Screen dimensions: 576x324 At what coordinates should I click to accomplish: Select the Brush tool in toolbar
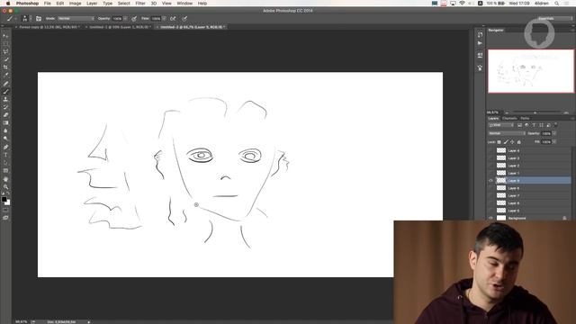point(5,91)
